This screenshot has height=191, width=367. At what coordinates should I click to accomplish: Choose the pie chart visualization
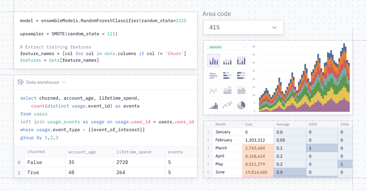coord(241,105)
